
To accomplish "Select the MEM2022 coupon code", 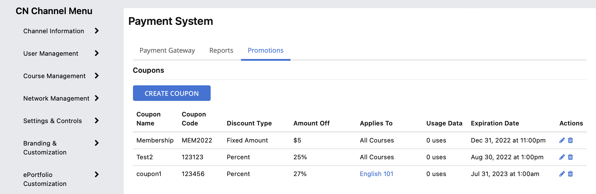I will click(x=197, y=140).
